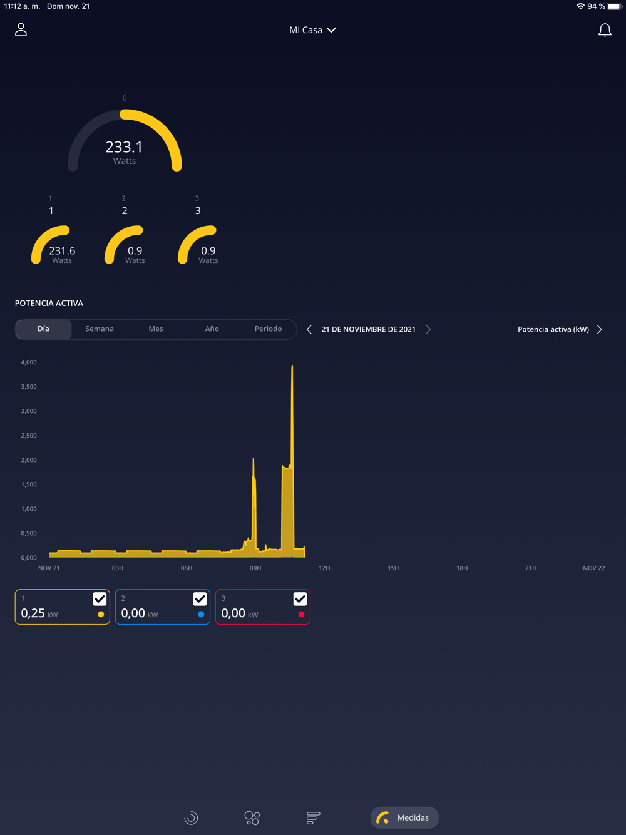This screenshot has width=626, height=835.
Task: Click the 11:12 a. m. clock in status bar
Action: [x=22, y=6]
